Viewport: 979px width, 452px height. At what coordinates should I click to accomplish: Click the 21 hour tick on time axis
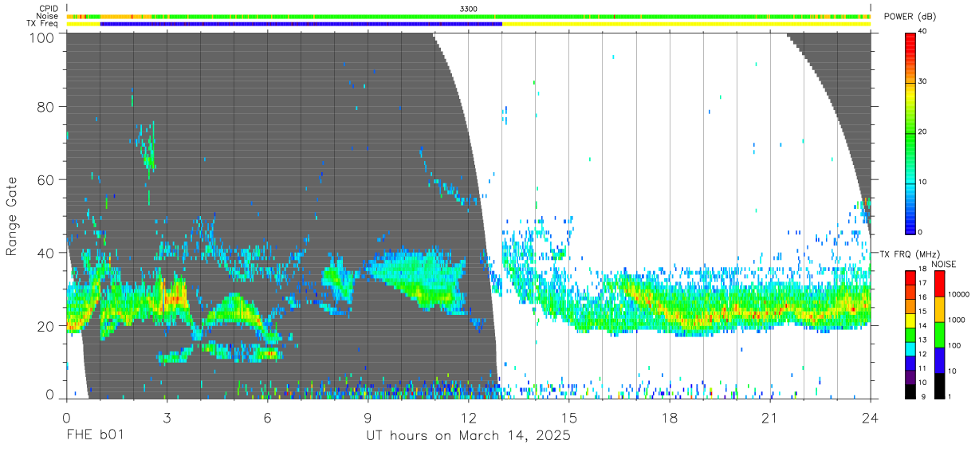[769, 417]
